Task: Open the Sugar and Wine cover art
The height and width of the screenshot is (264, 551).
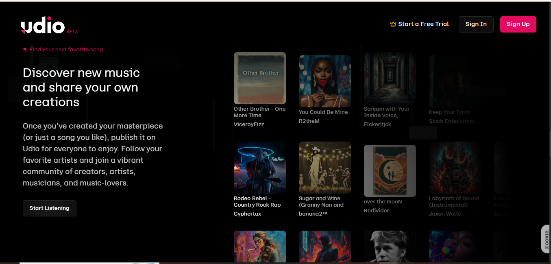Action: click(325, 168)
